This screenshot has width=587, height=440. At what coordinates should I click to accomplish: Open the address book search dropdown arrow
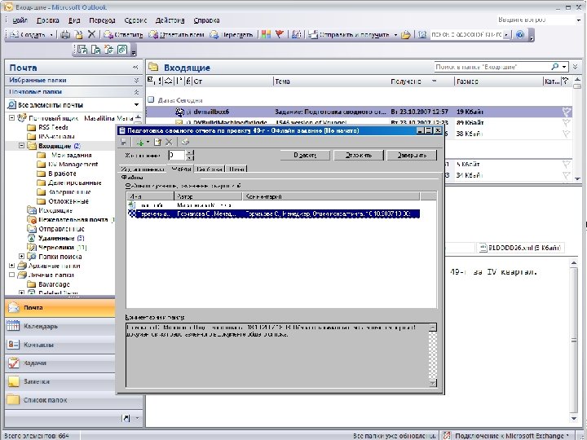pyautogui.click(x=507, y=34)
